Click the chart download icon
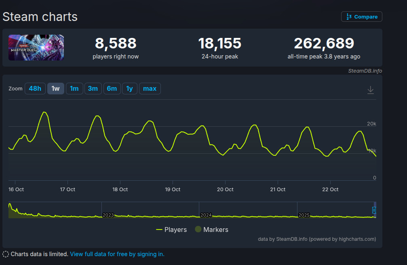This screenshot has height=265, width=407. tap(370, 90)
